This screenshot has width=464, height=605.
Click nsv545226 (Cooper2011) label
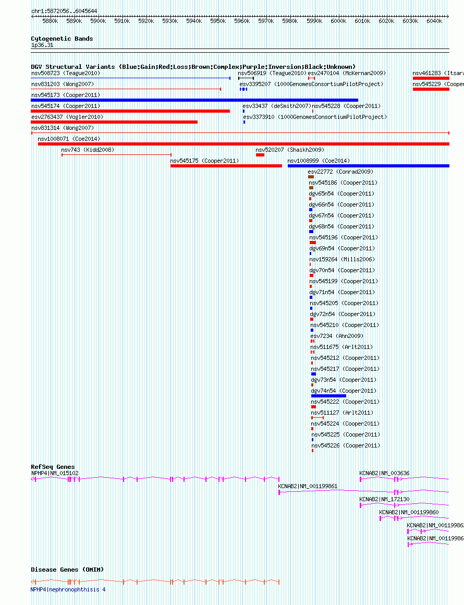pyautogui.click(x=346, y=445)
